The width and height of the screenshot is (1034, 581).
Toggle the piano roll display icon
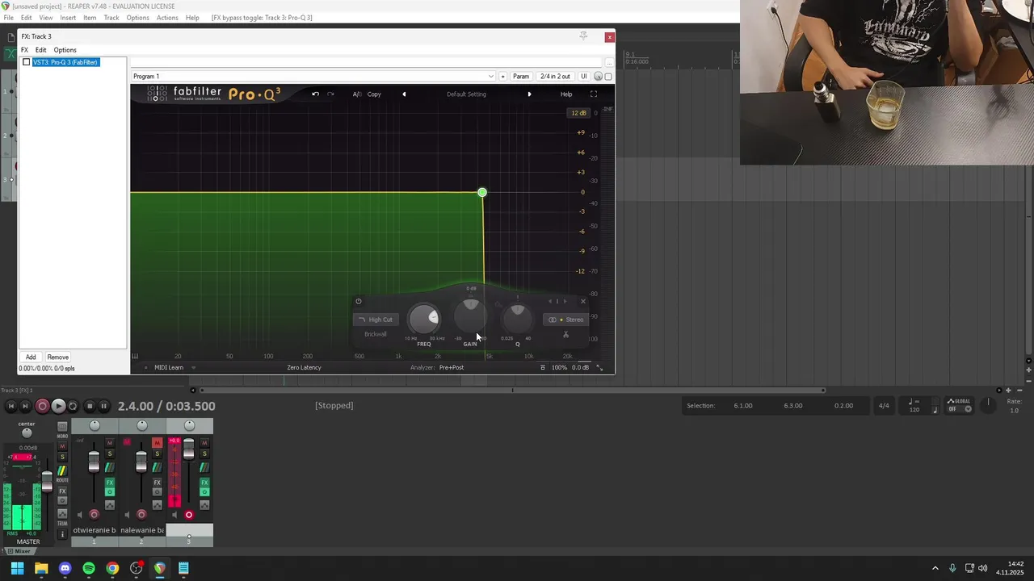click(135, 356)
